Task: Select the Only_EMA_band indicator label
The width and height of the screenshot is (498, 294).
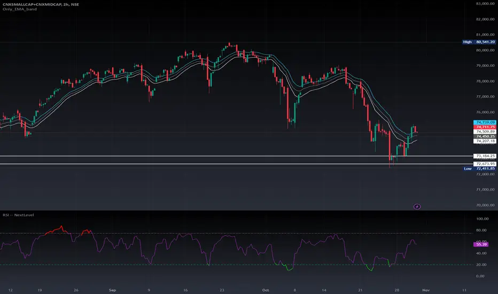Action: 20,9
